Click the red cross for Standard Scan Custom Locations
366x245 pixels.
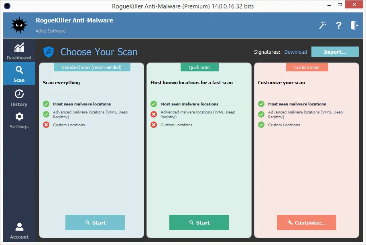click(x=46, y=125)
